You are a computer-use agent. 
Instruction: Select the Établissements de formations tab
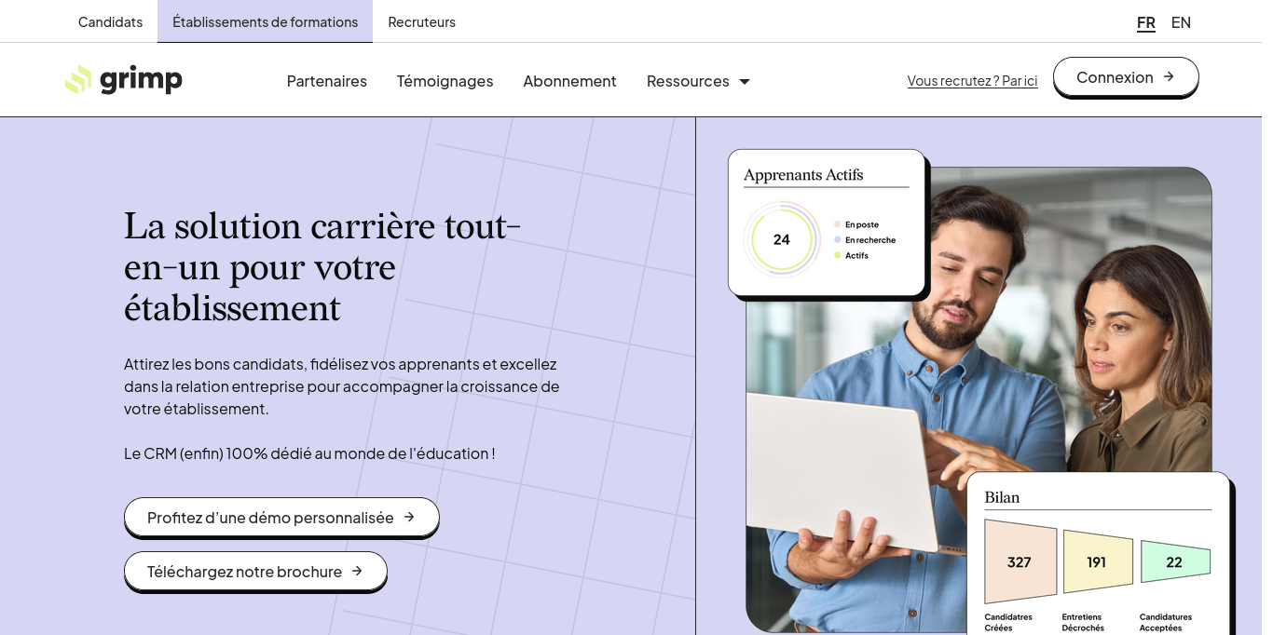pyautogui.click(x=265, y=21)
